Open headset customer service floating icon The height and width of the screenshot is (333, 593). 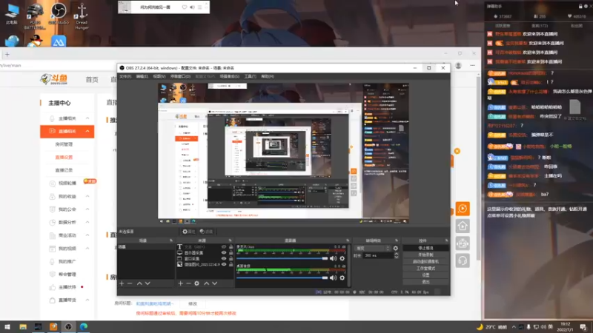(x=463, y=260)
